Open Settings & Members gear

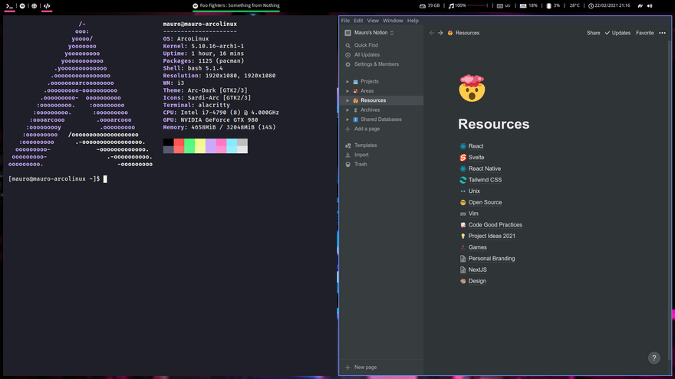click(347, 64)
